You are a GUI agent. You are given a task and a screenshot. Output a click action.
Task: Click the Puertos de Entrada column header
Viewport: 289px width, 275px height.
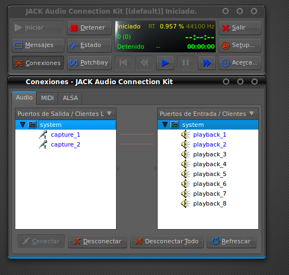(x=208, y=114)
